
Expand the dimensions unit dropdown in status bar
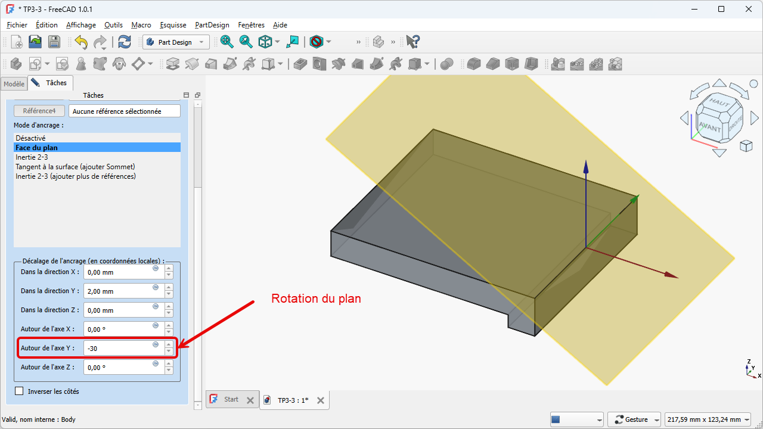point(708,419)
